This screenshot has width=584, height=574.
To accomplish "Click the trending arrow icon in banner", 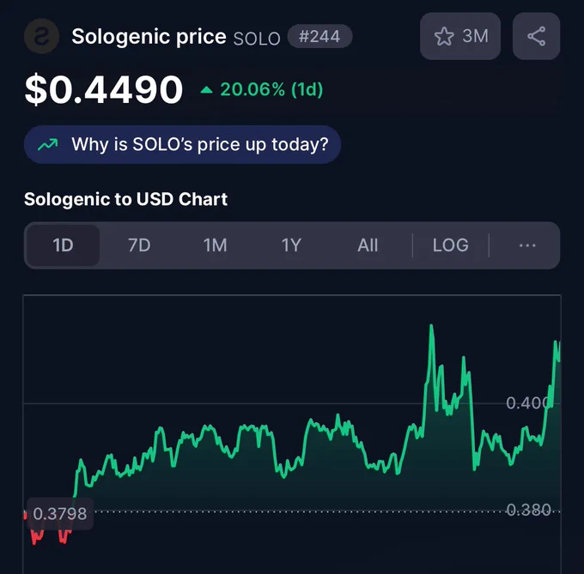I will click(x=48, y=144).
